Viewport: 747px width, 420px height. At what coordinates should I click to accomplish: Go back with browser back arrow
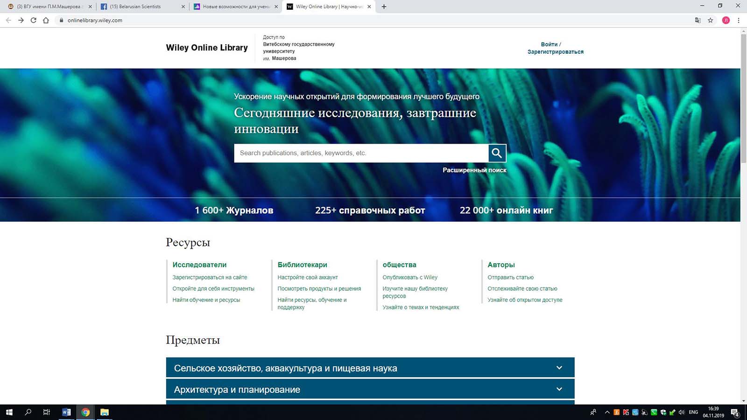(x=8, y=20)
